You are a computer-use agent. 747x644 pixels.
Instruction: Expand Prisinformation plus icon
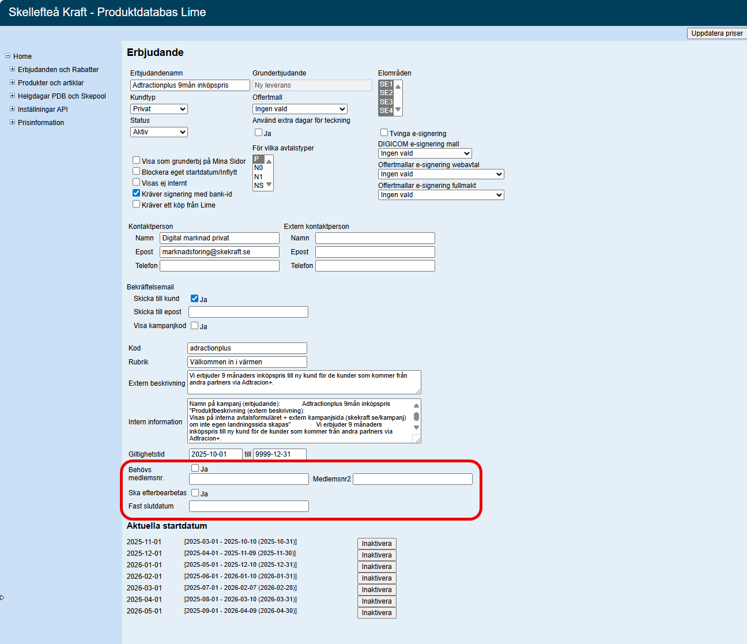[x=12, y=122]
